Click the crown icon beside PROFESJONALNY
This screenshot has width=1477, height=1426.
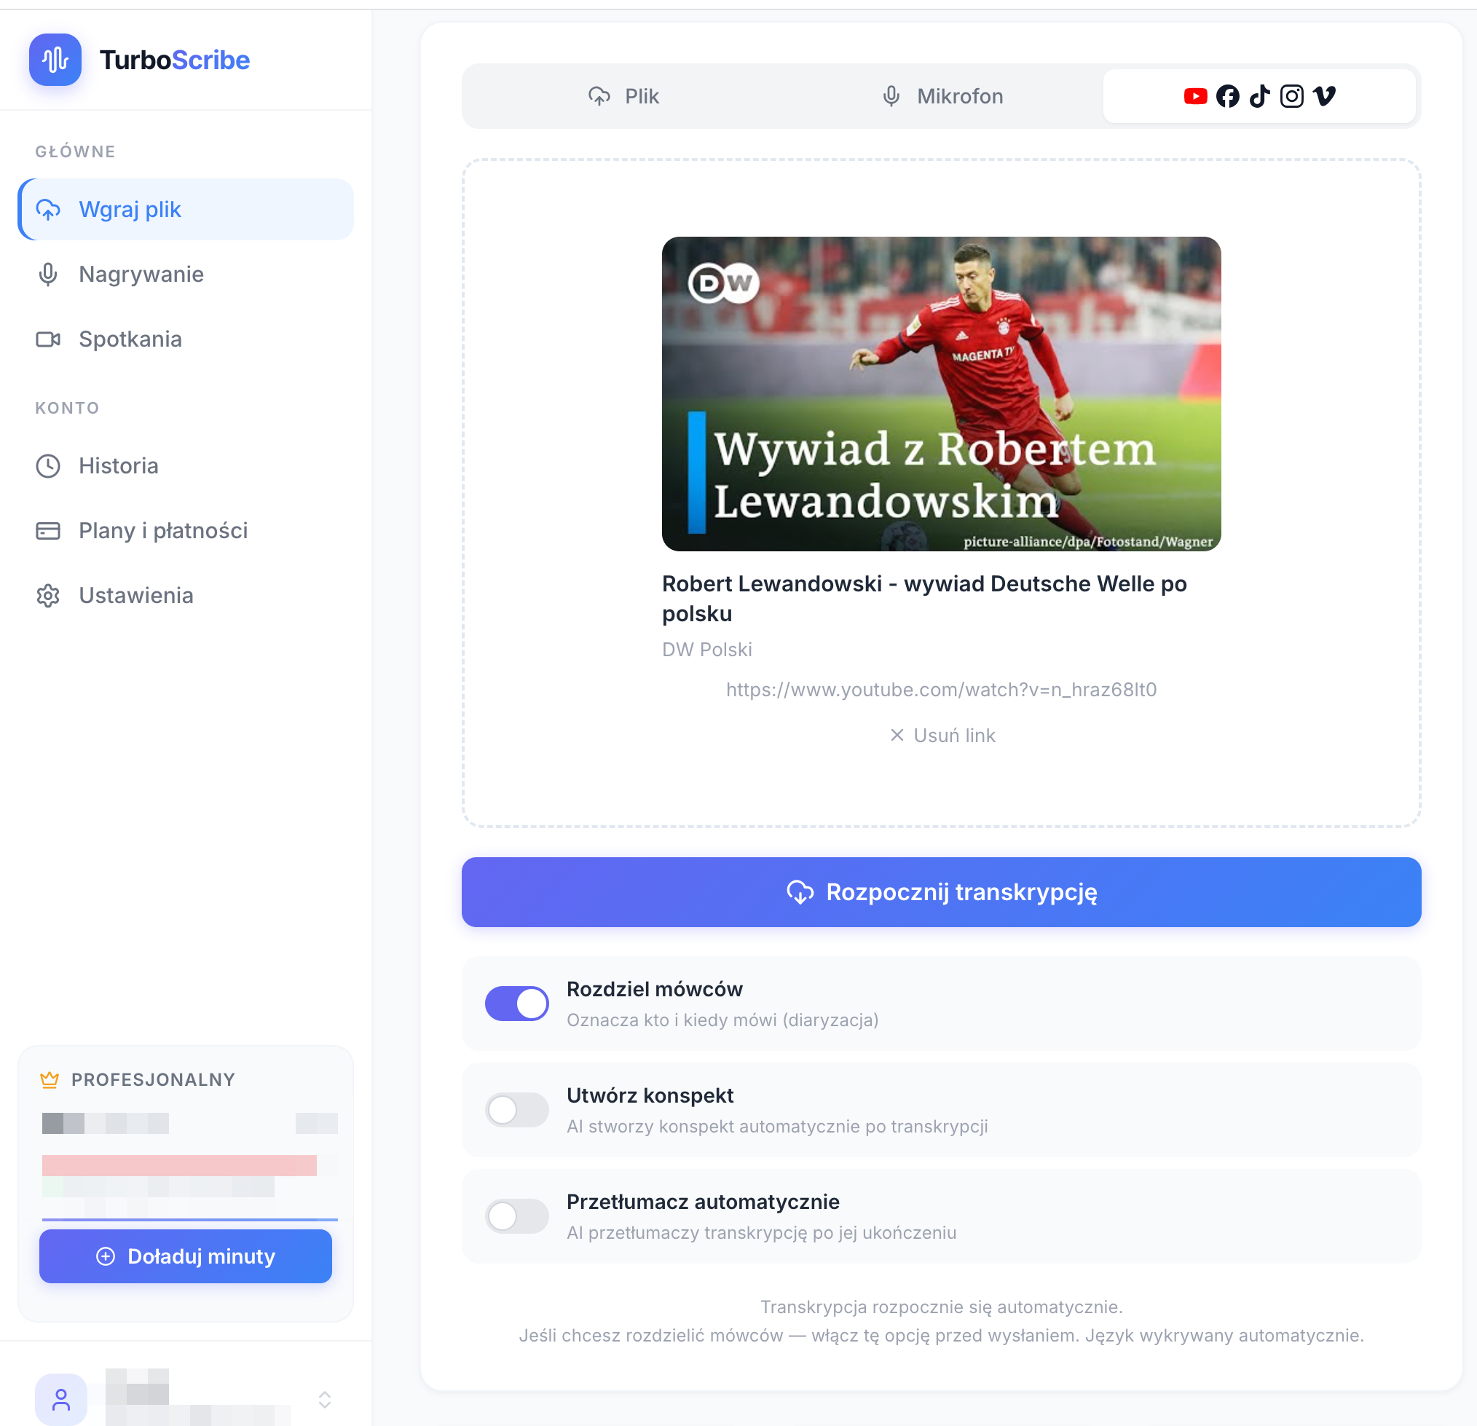50,1080
